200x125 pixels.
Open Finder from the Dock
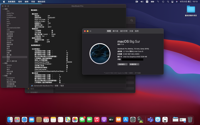[10, 119]
